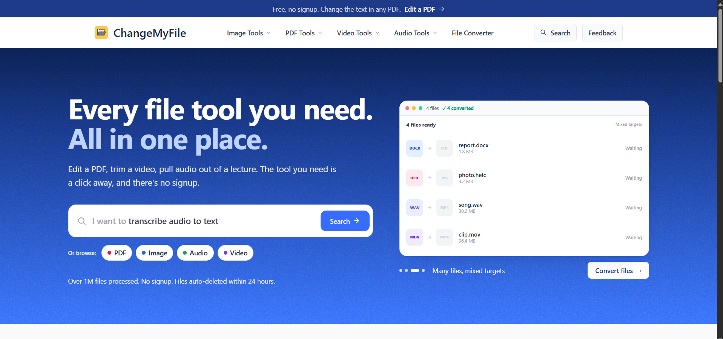Click the HEIC file type badge

tap(414, 178)
